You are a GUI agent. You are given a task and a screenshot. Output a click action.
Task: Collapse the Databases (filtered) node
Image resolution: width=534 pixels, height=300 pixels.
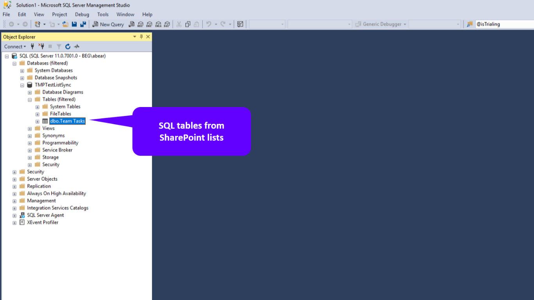point(14,63)
